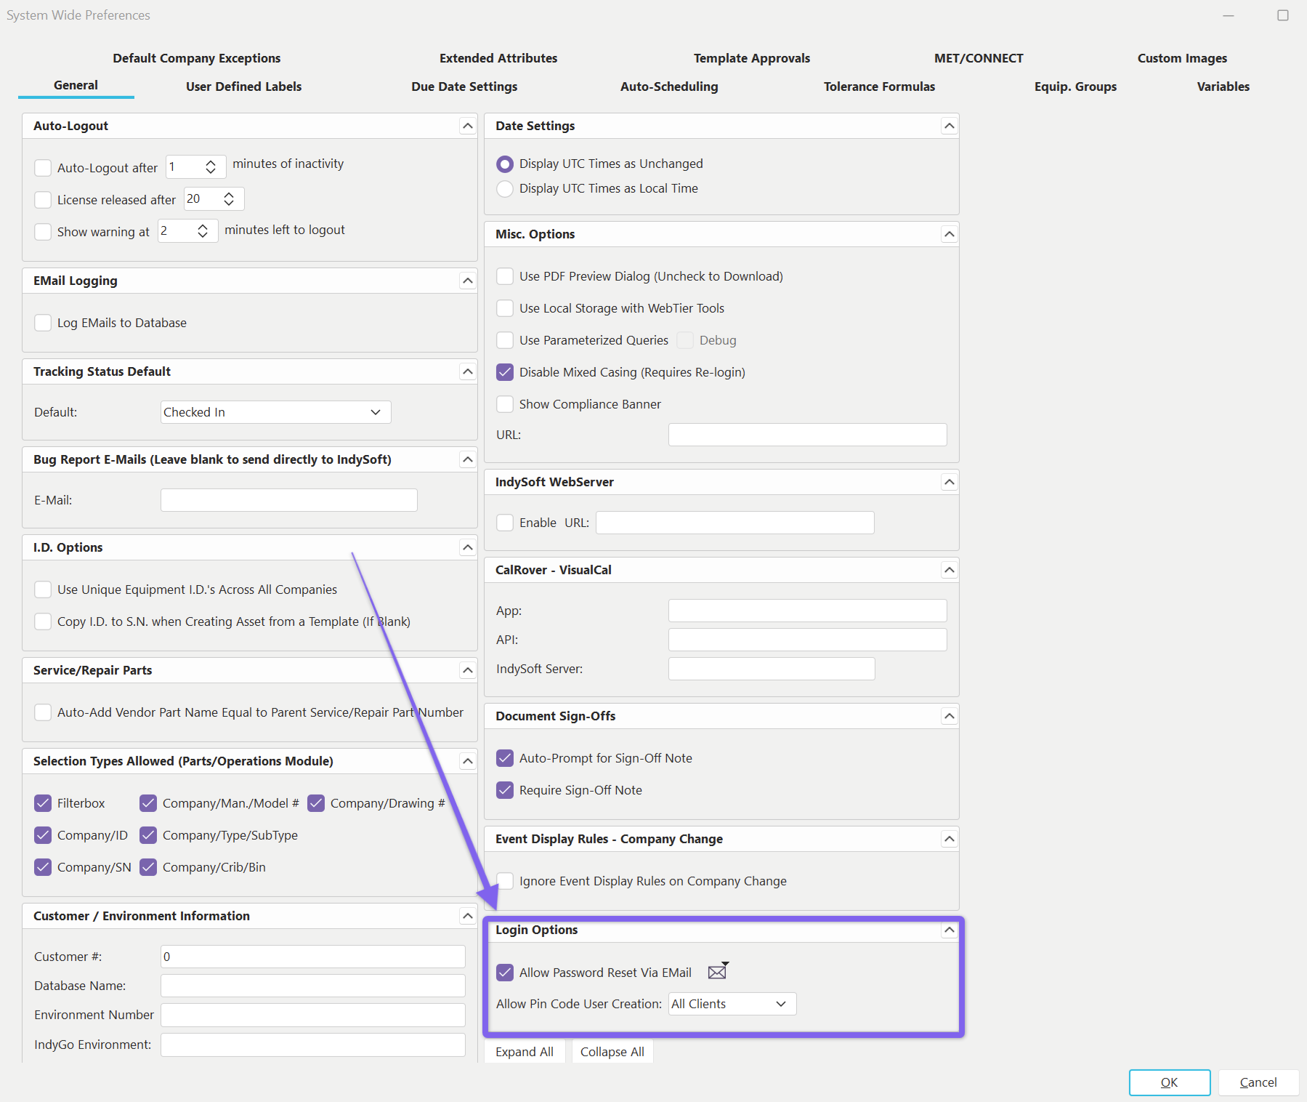
Task: Collapse the Login Options panel chevron
Action: click(x=948, y=930)
